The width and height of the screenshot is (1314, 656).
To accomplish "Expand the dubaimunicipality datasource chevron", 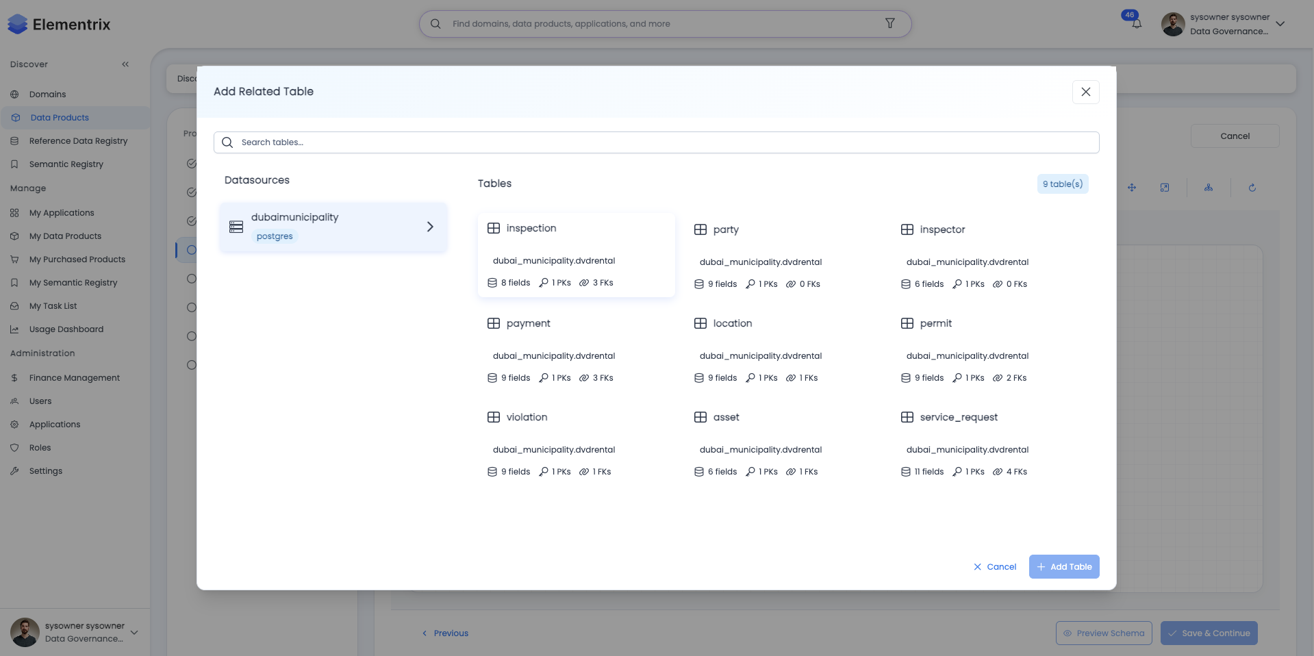I will pos(430,227).
